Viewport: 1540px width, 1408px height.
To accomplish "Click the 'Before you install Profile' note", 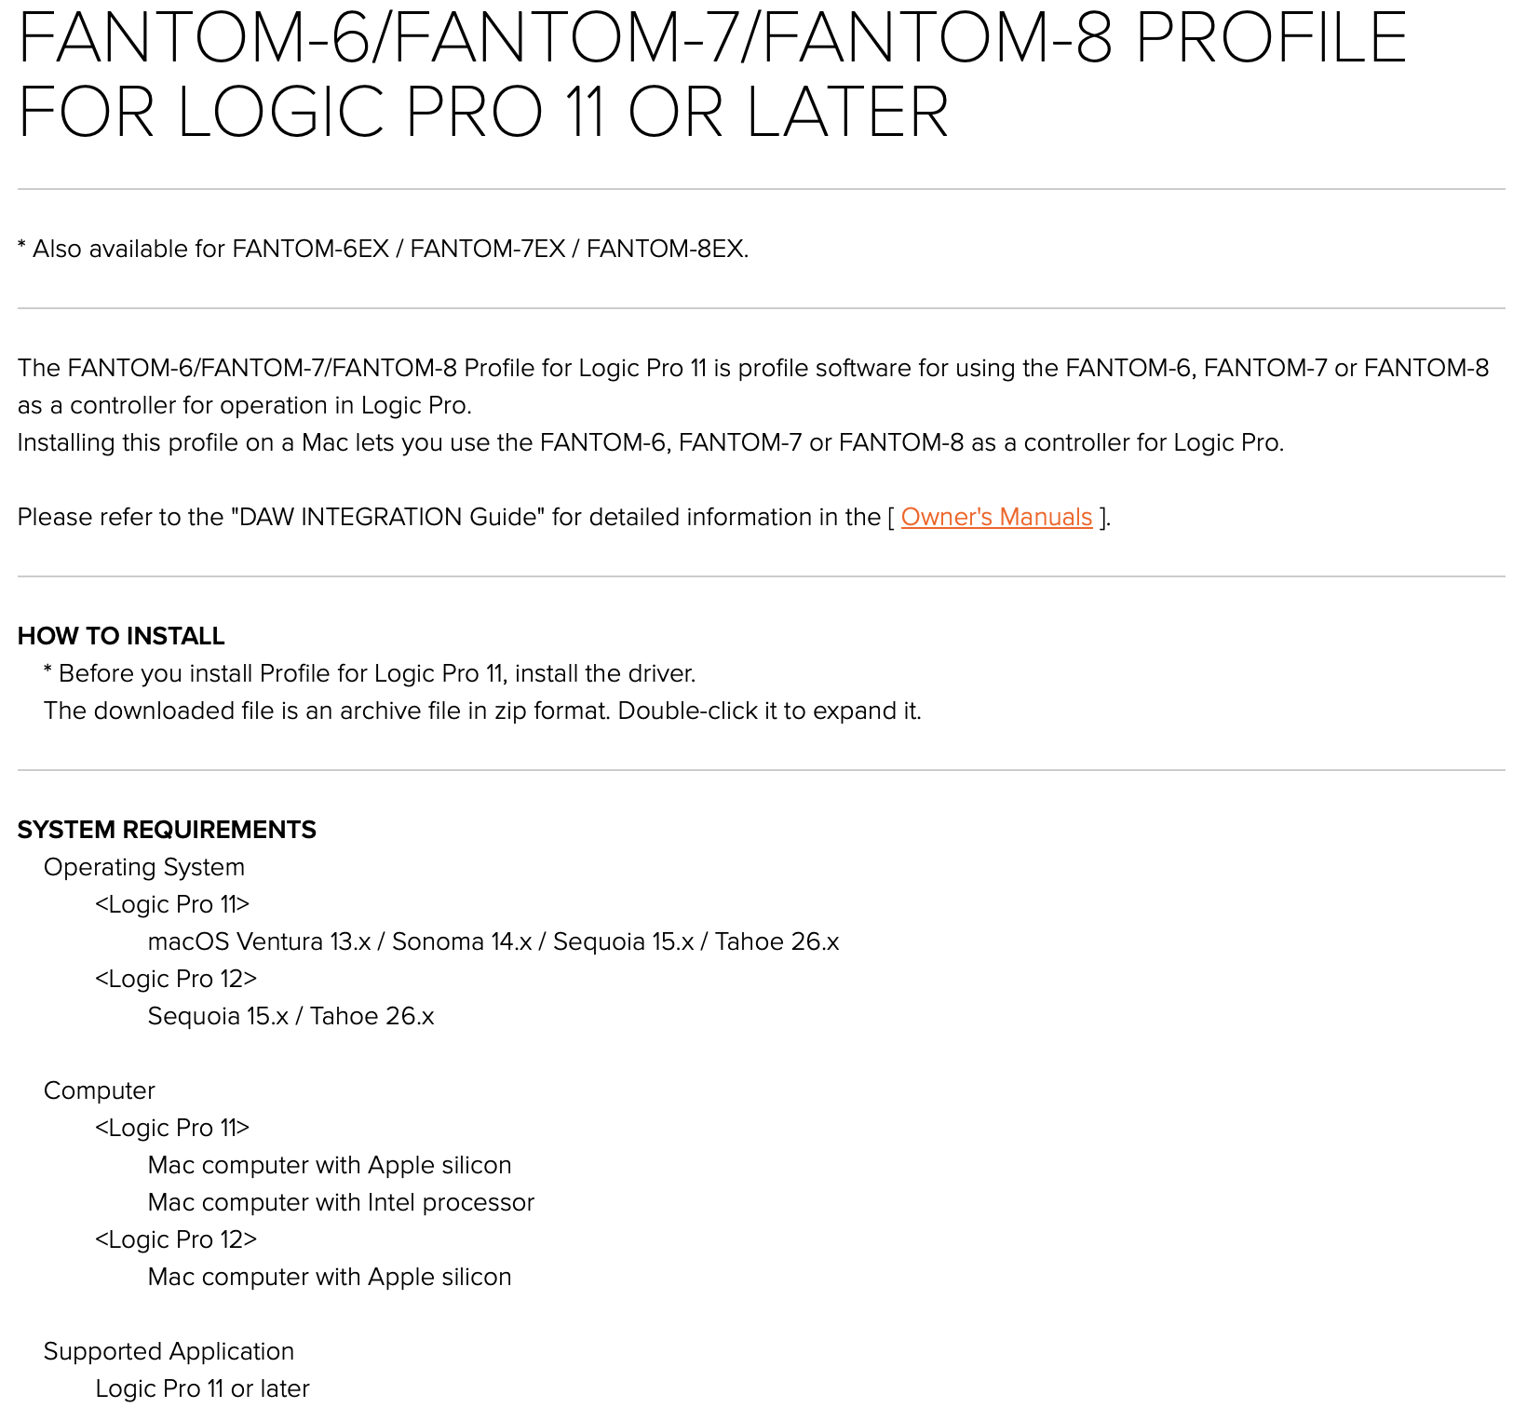I will pos(369,673).
